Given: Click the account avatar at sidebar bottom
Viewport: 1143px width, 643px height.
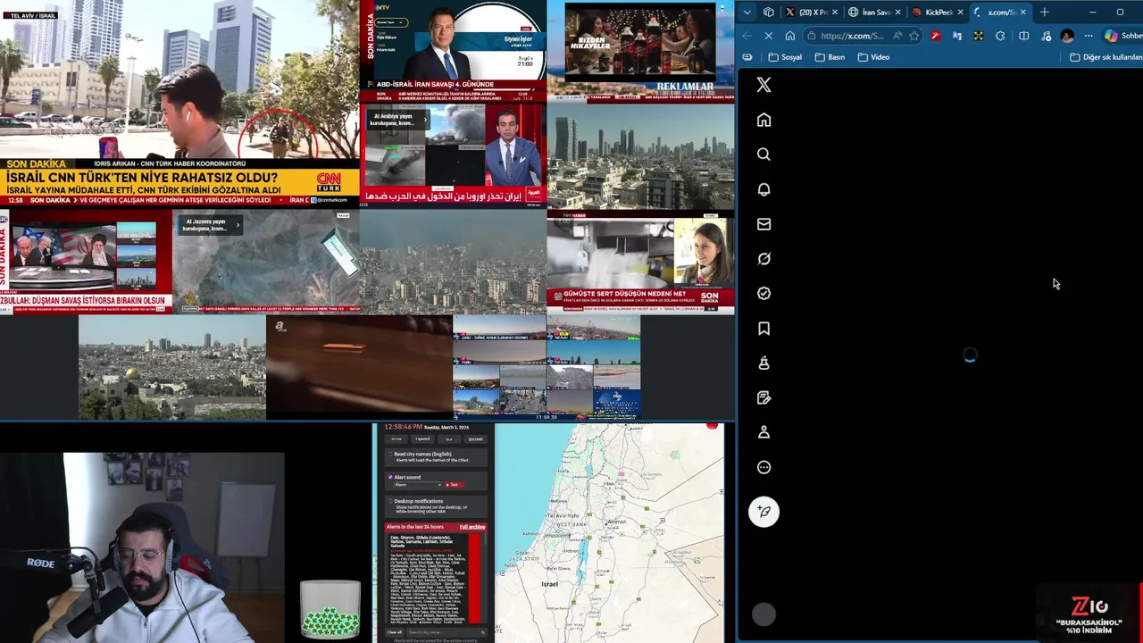Looking at the screenshot, I should coord(763,614).
